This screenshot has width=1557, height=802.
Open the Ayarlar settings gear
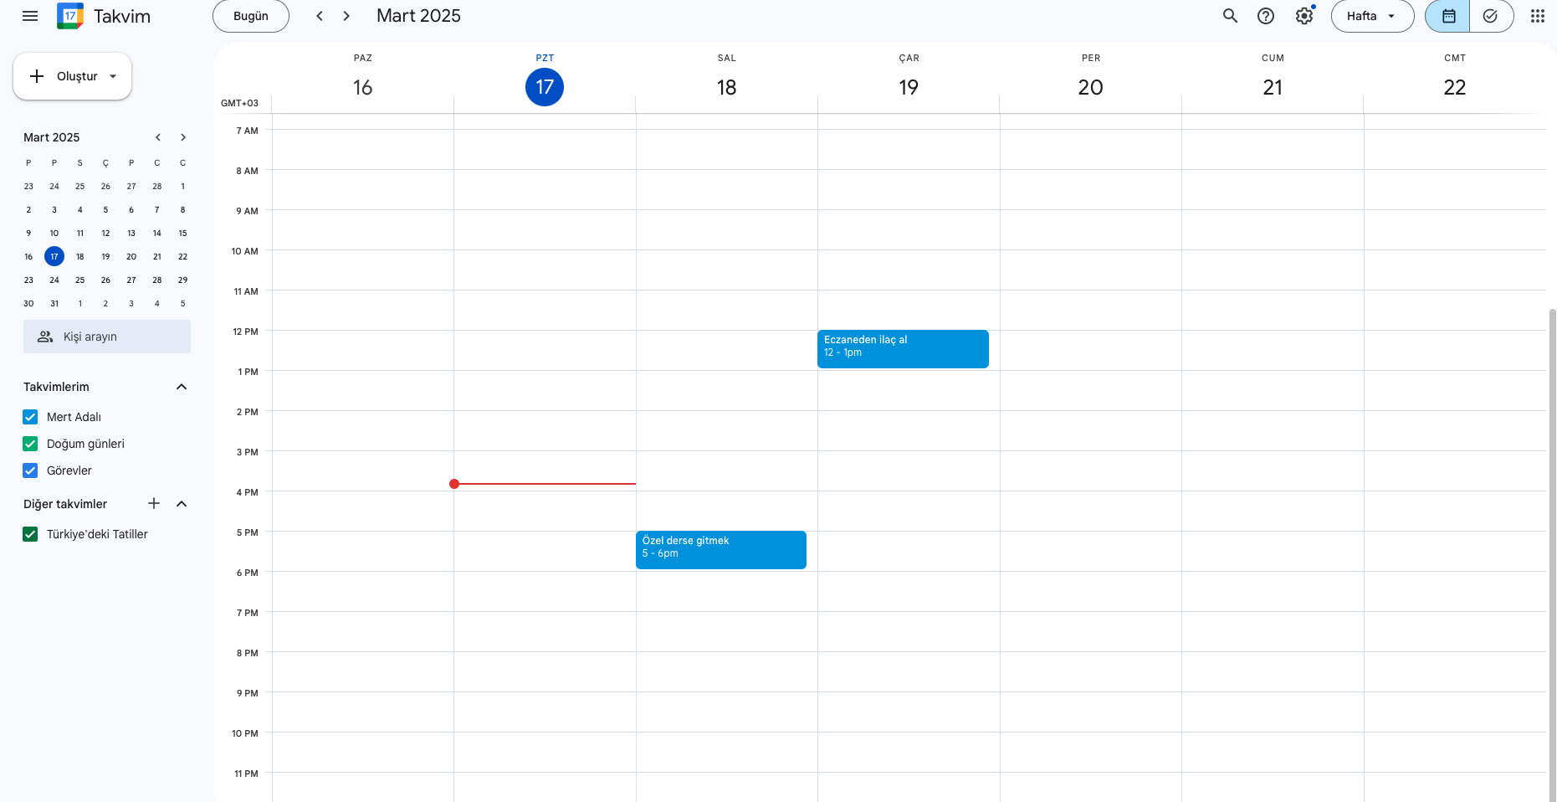(1303, 16)
